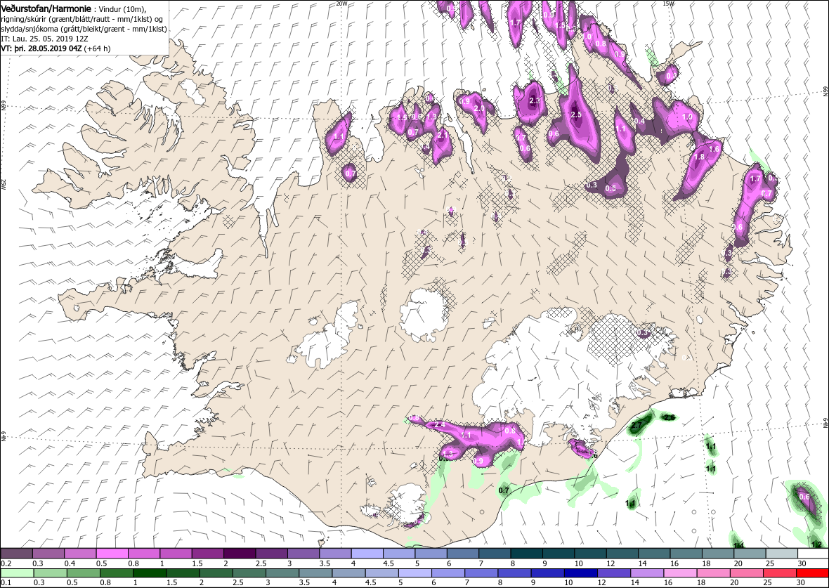Click the 1.8 snowfall value in the northeast
The width and height of the screenshot is (829, 588).
click(700, 157)
